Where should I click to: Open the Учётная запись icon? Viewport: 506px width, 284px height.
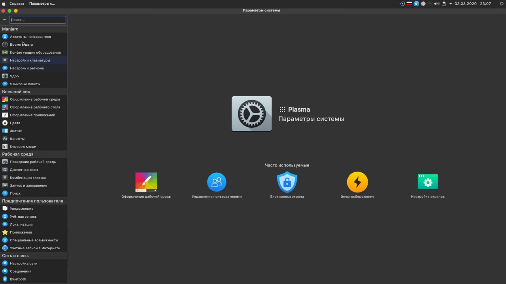[5, 217]
